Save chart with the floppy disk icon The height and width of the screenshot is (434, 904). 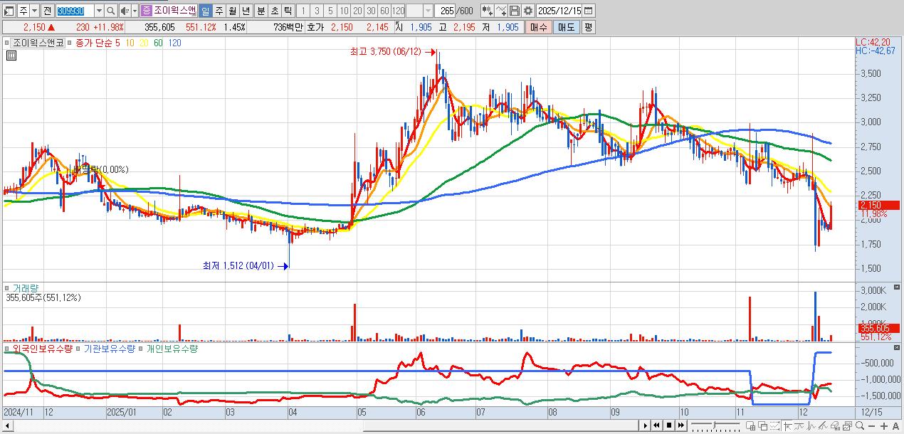515,11
